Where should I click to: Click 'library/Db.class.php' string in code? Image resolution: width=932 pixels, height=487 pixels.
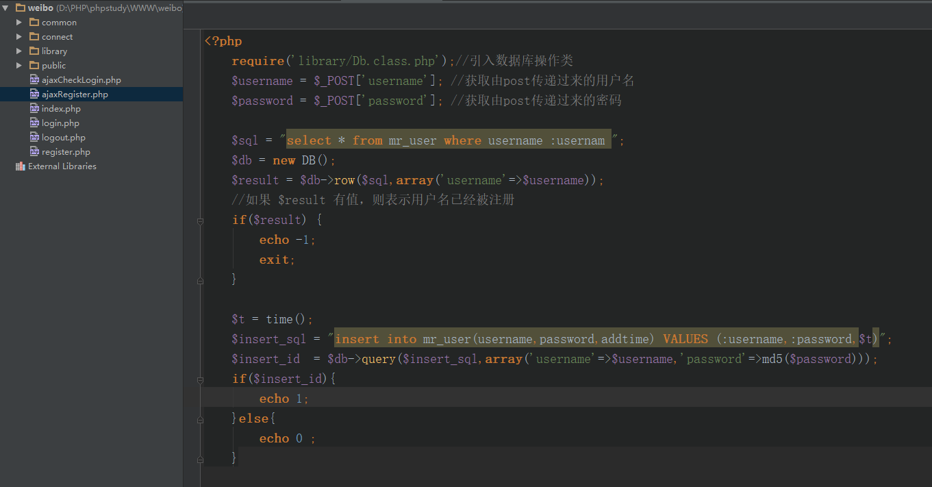(x=368, y=61)
